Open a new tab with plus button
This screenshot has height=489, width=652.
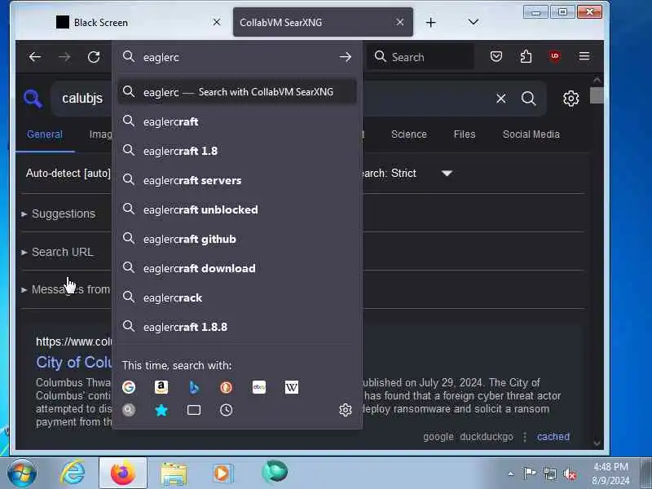(x=431, y=23)
